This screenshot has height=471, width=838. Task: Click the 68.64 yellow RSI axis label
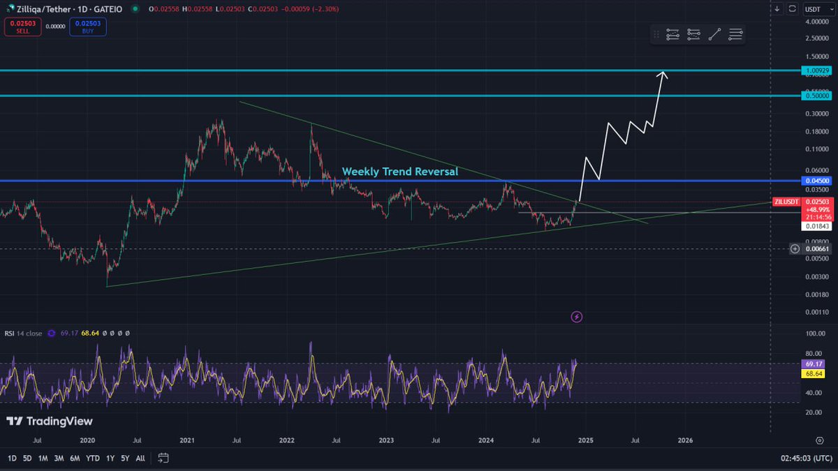point(814,374)
